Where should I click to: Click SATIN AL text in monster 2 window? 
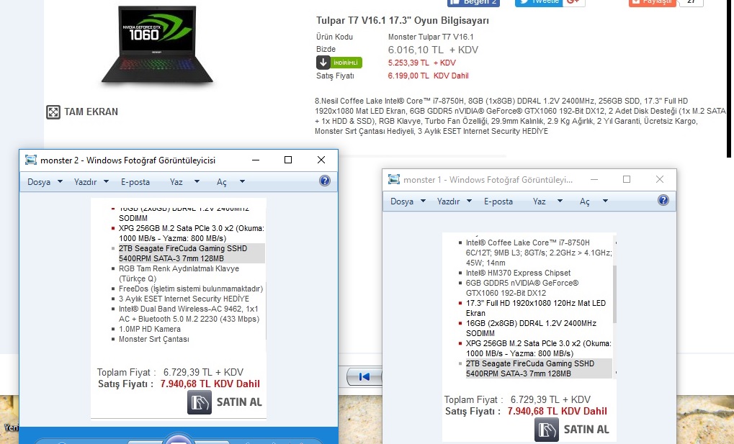(239, 402)
